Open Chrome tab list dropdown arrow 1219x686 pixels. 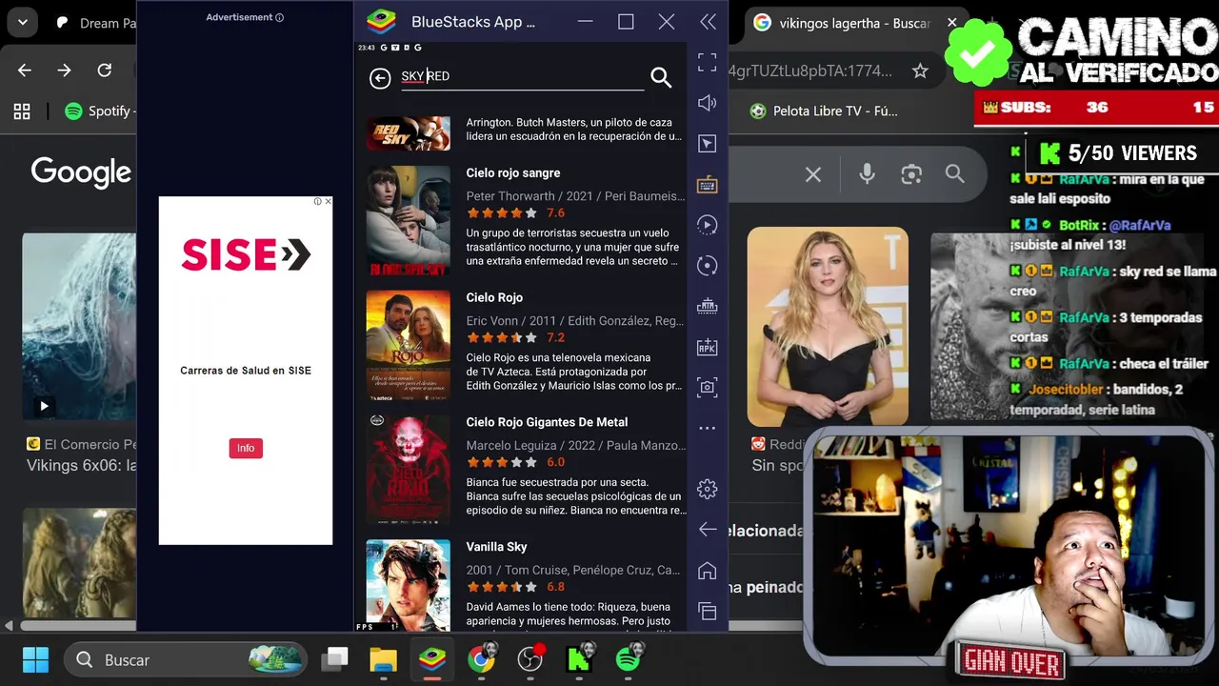pos(22,22)
